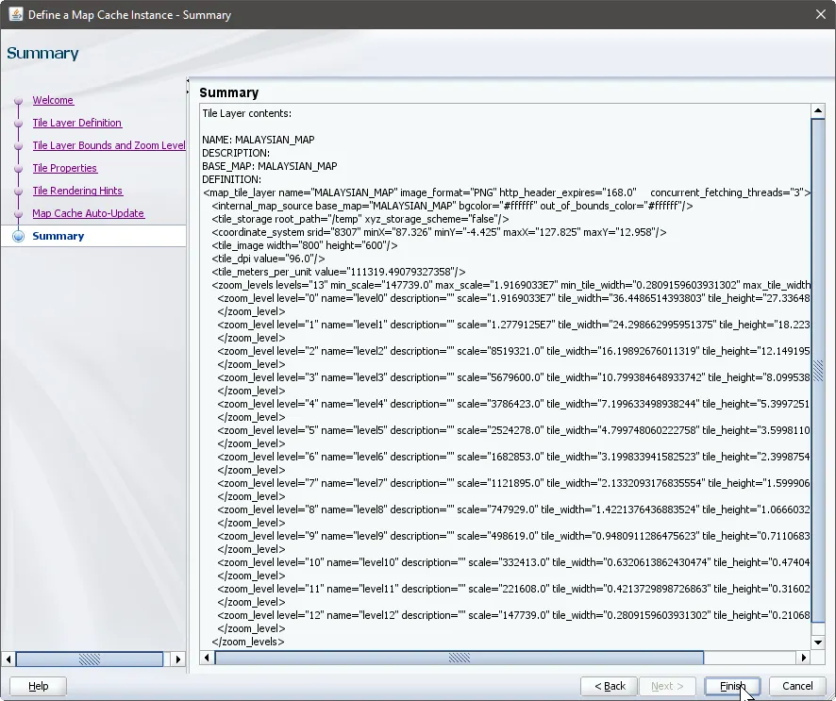Image resolution: width=836 pixels, height=701 pixels.
Task: Click the Finish button
Action: click(732, 686)
